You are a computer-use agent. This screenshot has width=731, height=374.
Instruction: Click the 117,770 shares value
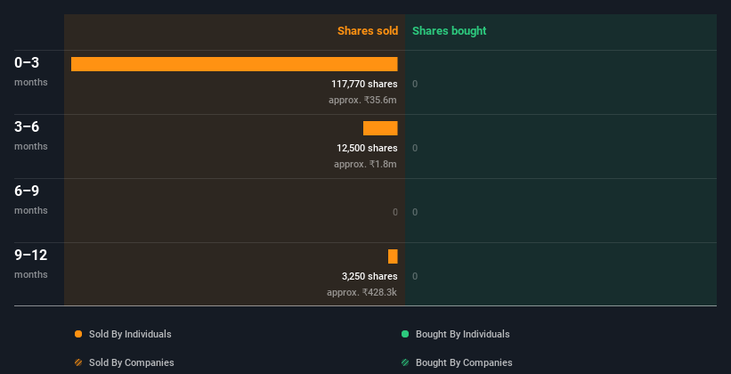(364, 84)
